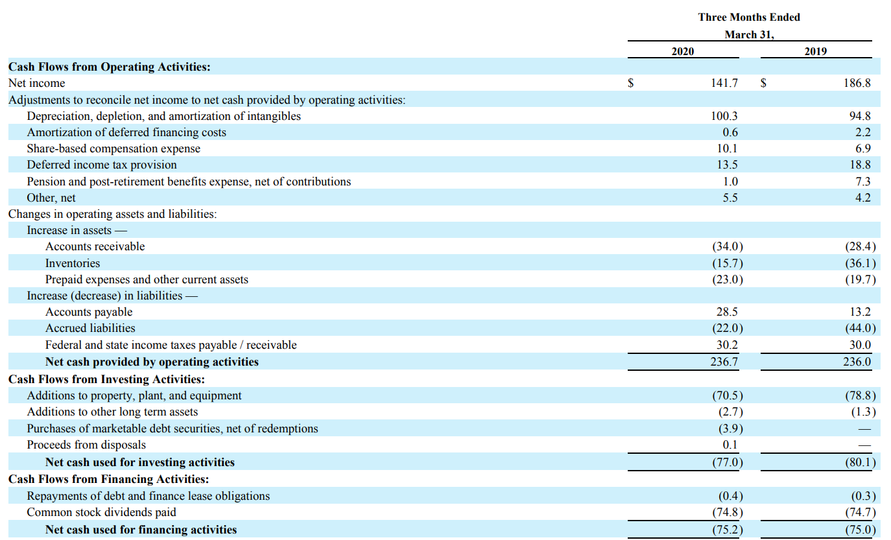Image resolution: width=891 pixels, height=540 pixels.
Task: Select investing total (77.0)
Action: pyautogui.click(x=728, y=462)
